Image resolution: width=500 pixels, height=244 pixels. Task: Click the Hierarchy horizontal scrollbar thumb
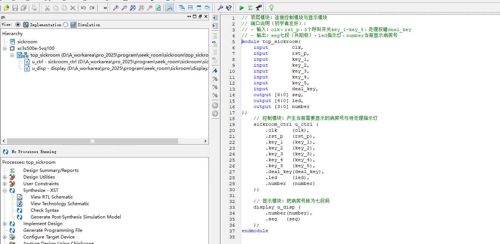92,141
